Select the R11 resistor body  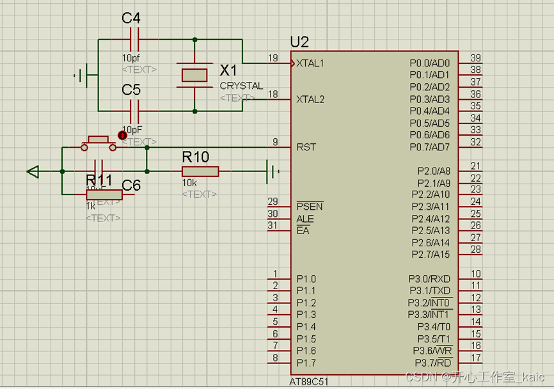point(104,194)
